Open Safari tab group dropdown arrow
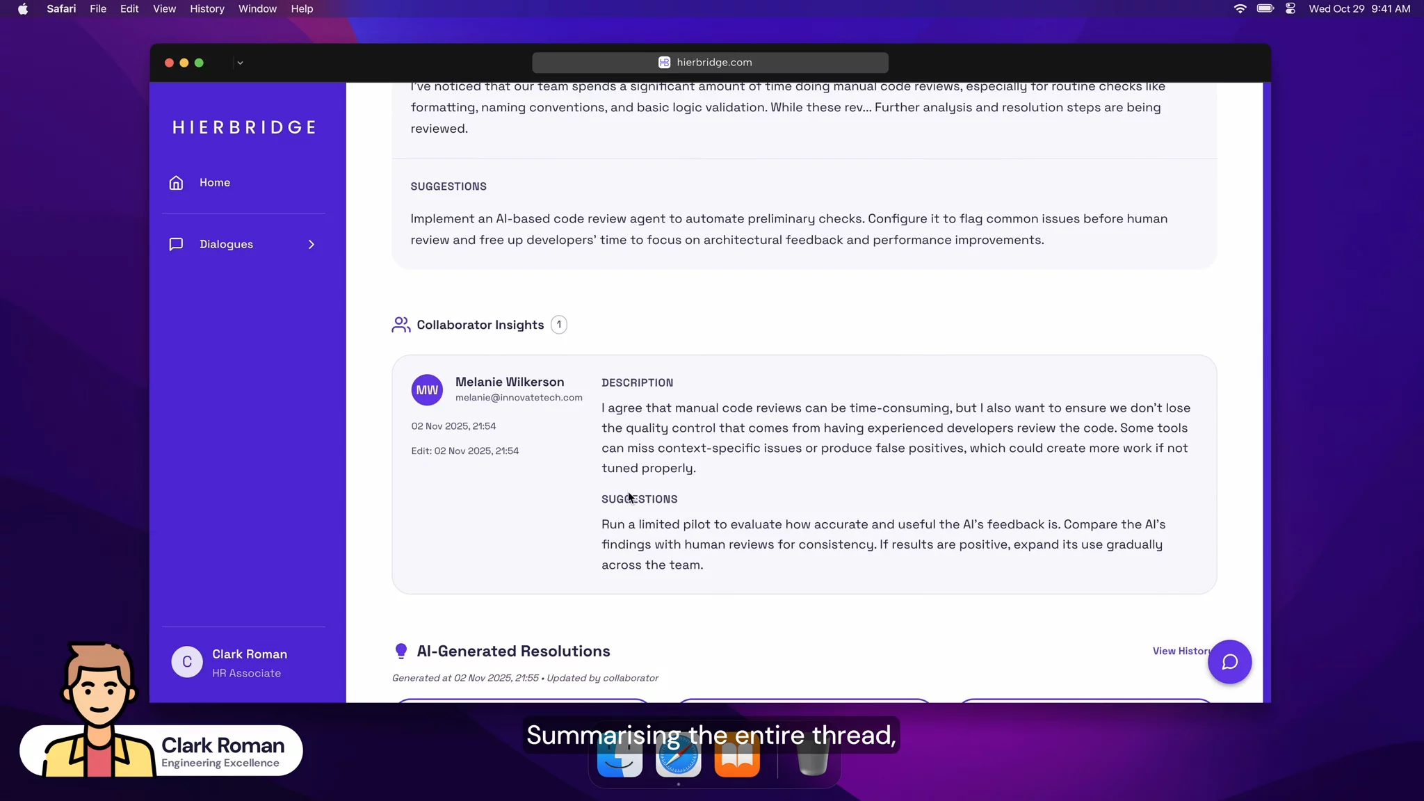This screenshot has height=801, width=1424. point(240,63)
